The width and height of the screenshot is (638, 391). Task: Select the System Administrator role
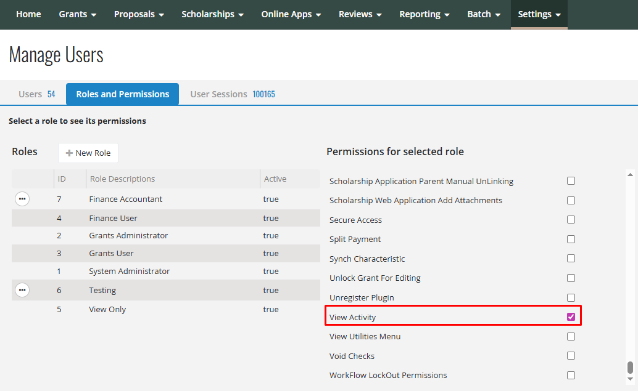tap(166, 271)
